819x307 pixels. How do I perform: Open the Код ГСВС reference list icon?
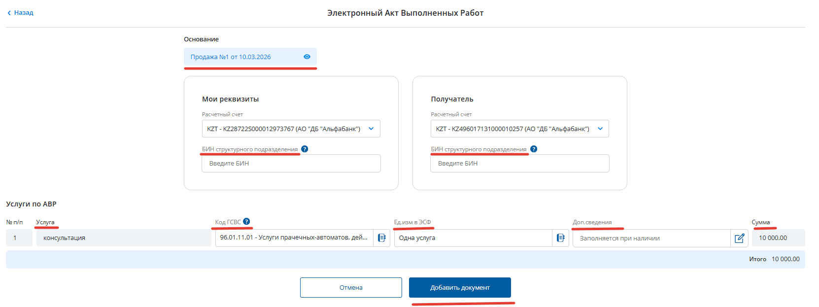coord(381,238)
